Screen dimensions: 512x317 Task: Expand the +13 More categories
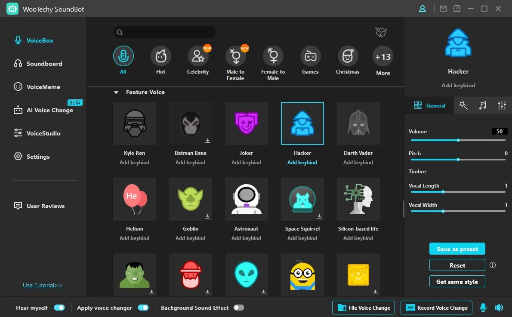click(x=382, y=57)
